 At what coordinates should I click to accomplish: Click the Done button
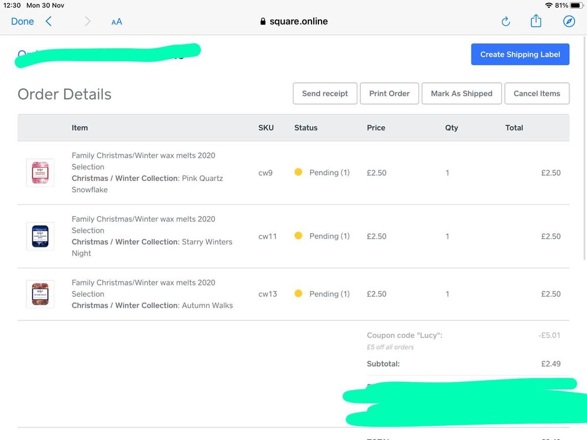point(22,22)
